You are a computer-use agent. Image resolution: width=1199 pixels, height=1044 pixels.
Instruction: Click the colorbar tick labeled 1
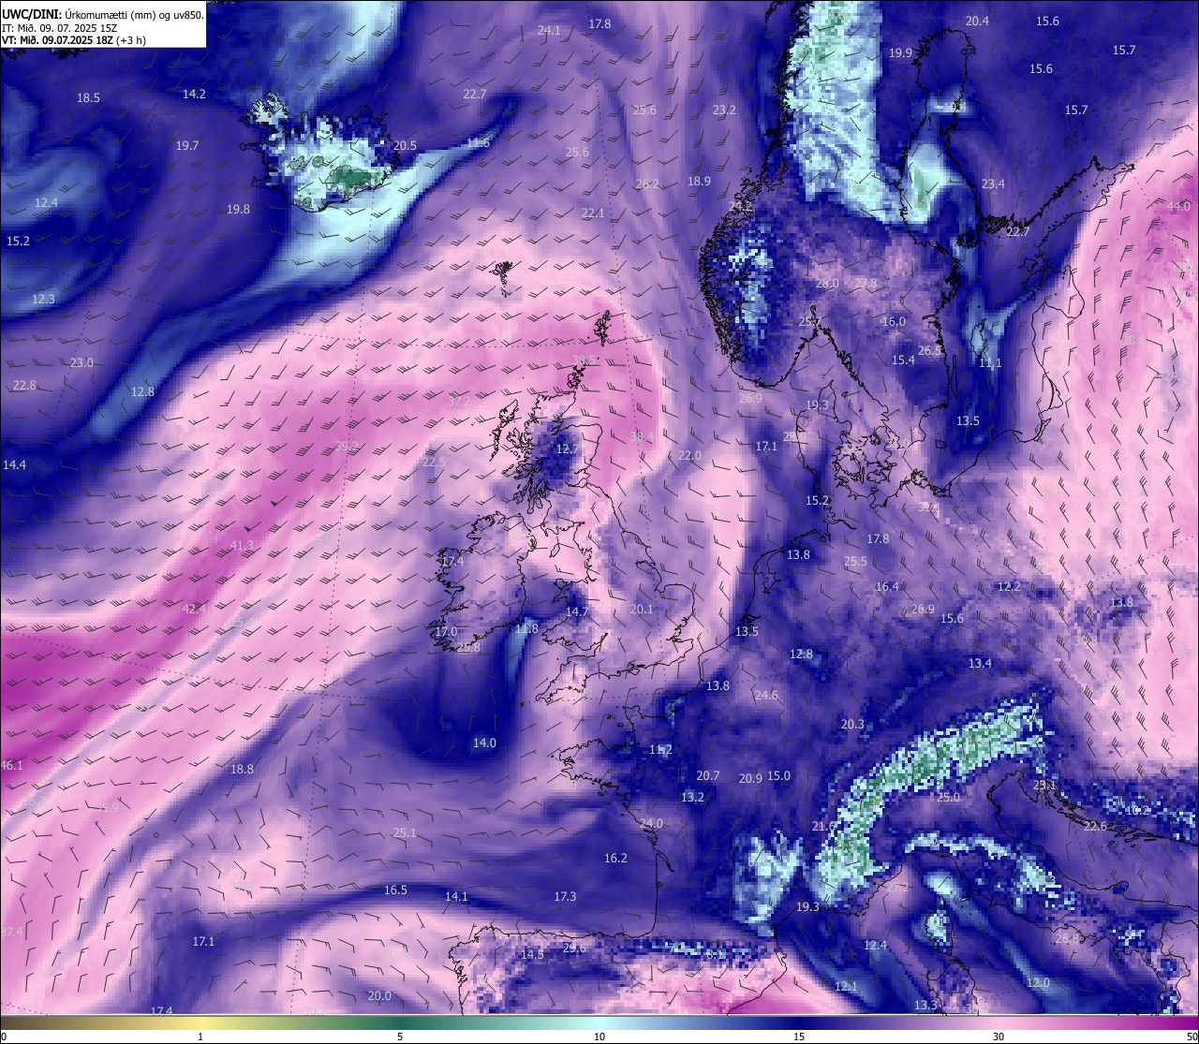click(200, 1037)
